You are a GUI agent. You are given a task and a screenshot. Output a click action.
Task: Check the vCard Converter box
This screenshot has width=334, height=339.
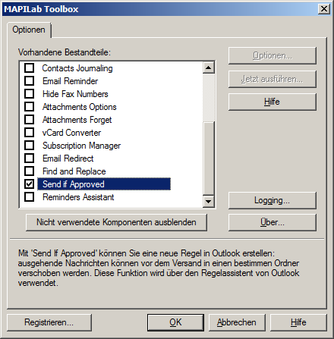tap(29, 133)
